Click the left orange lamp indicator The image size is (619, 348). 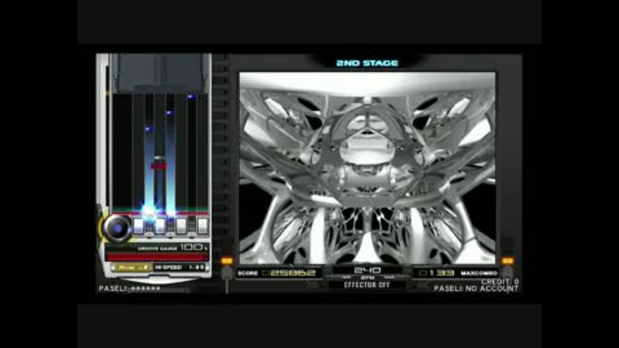[x=227, y=261]
